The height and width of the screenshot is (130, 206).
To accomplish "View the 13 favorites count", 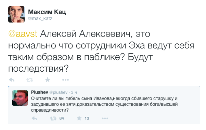I will [x=87, y=118].
